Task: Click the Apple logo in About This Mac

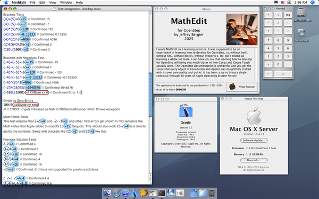Action: click(x=254, y=116)
